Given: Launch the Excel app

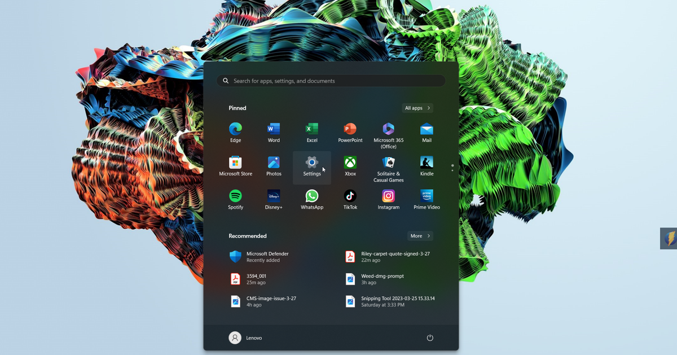Looking at the screenshot, I should coord(311,131).
